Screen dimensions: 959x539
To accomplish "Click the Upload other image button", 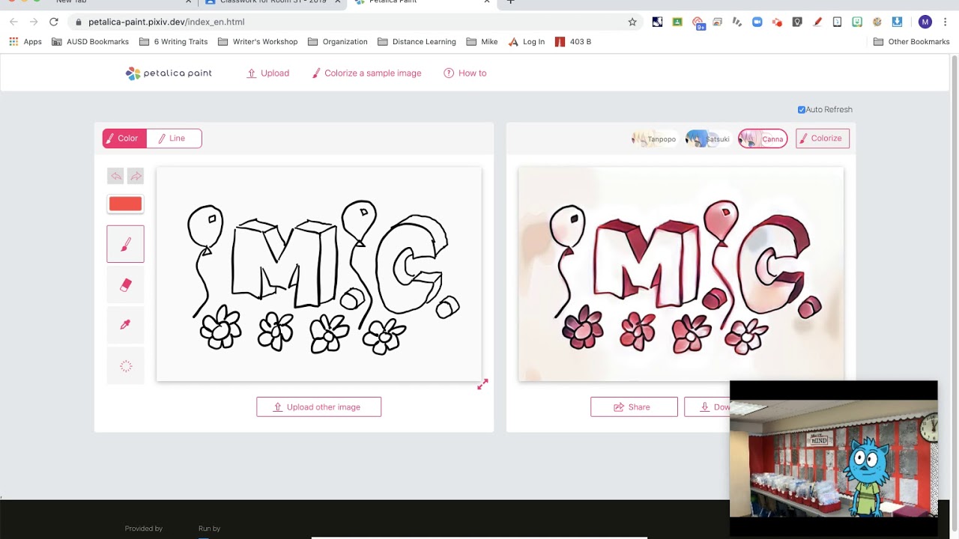I will coord(318,407).
